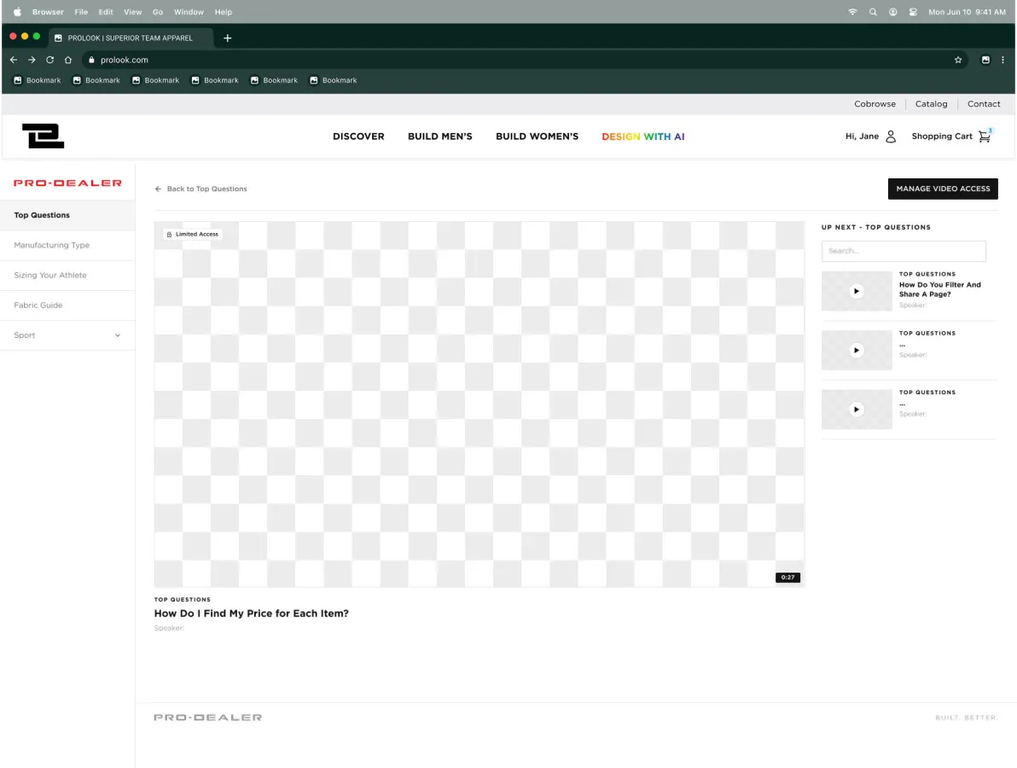Open the DISCOVER nav menu

click(358, 137)
